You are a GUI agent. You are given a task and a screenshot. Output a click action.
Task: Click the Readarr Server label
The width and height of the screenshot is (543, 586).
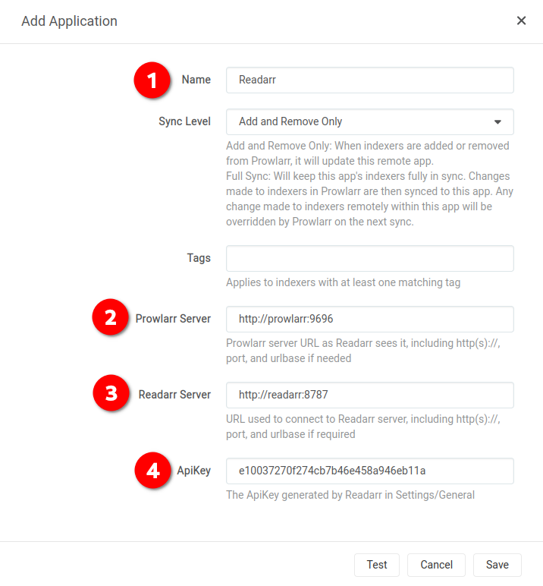174,394
